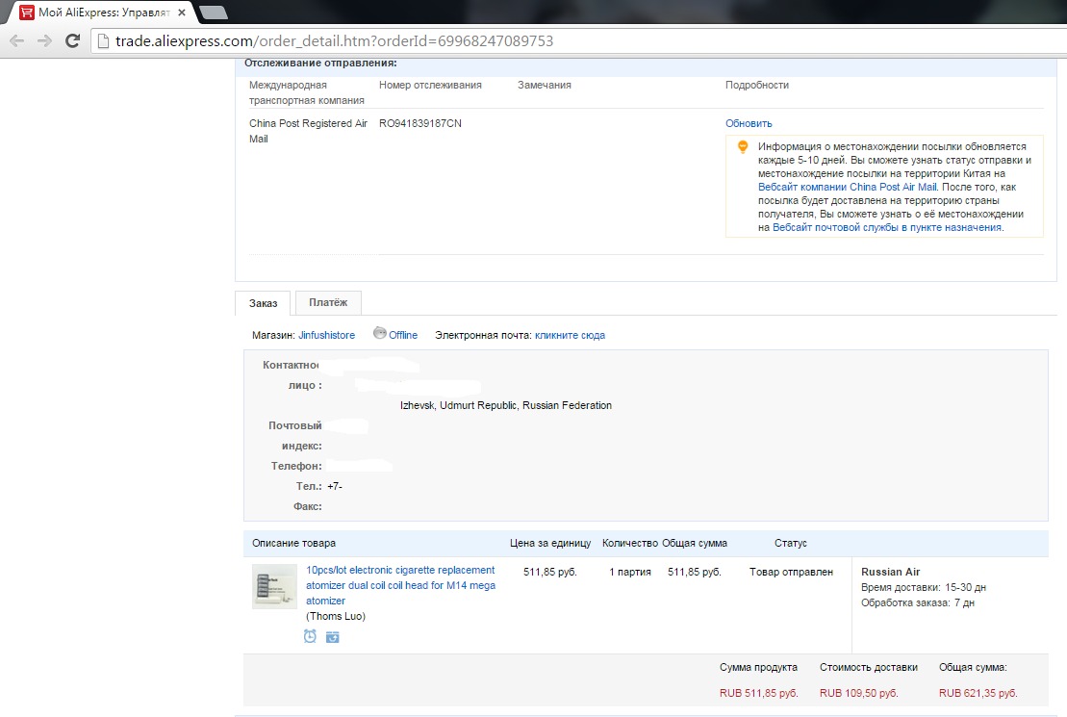Click total amount RUB 621,35 руб.
The width and height of the screenshot is (1067, 717).
[x=978, y=693]
